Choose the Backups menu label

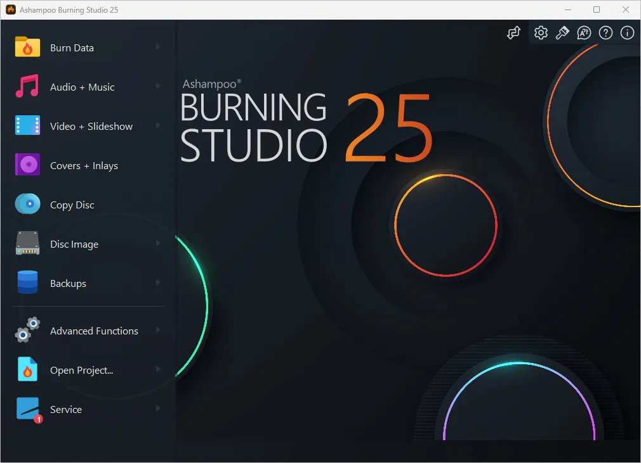pos(68,283)
